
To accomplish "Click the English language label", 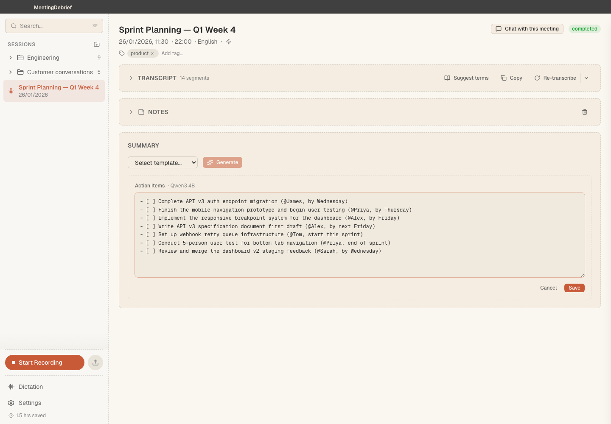I will [207, 42].
